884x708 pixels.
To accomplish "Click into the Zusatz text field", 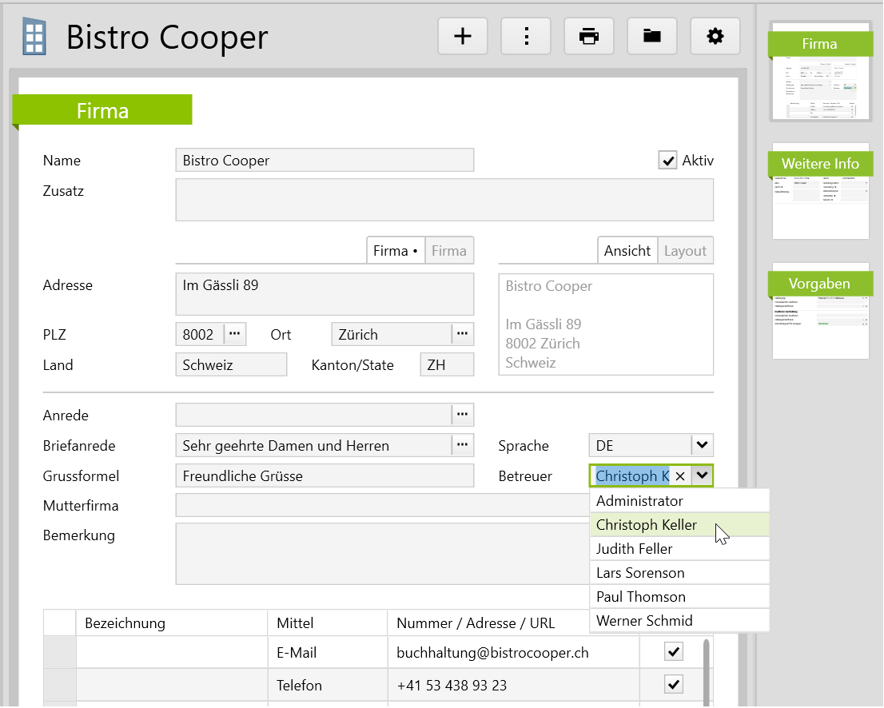I will pyautogui.click(x=444, y=200).
